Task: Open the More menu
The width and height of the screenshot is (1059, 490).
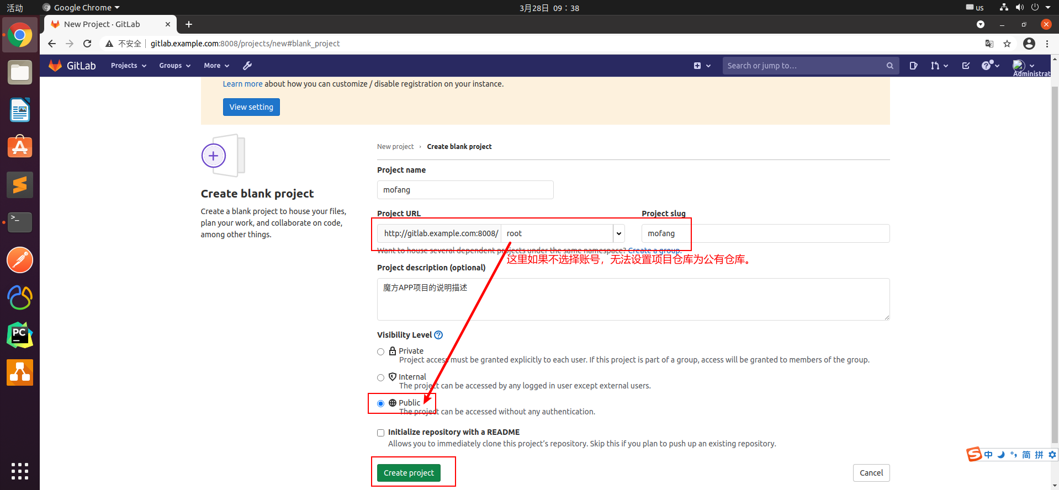Action: click(216, 66)
